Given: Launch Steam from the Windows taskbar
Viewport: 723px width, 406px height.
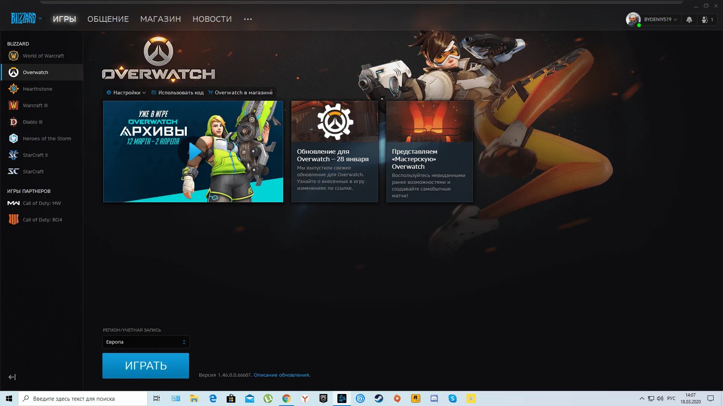Looking at the screenshot, I should point(378,398).
